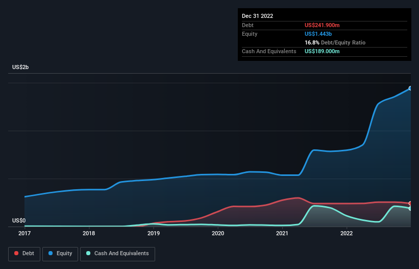This screenshot has width=419, height=269.
Task: Click the 2022 x-axis label
Action: pos(347,233)
